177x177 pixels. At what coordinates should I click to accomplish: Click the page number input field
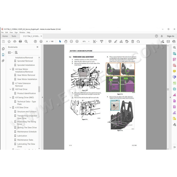coord(47,41)
